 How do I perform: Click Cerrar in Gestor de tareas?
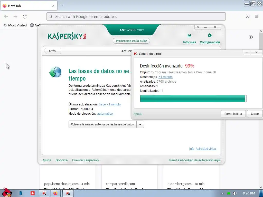pyautogui.click(x=255, y=114)
